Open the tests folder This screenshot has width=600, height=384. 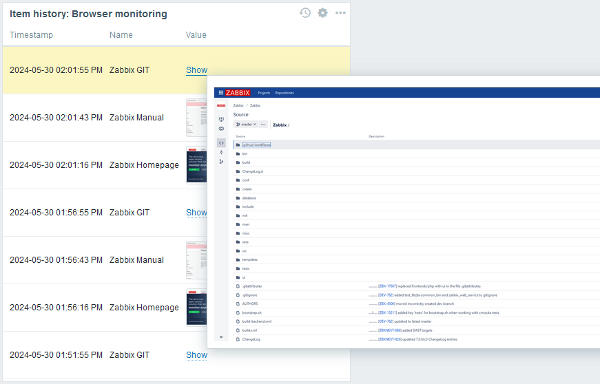(x=246, y=268)
